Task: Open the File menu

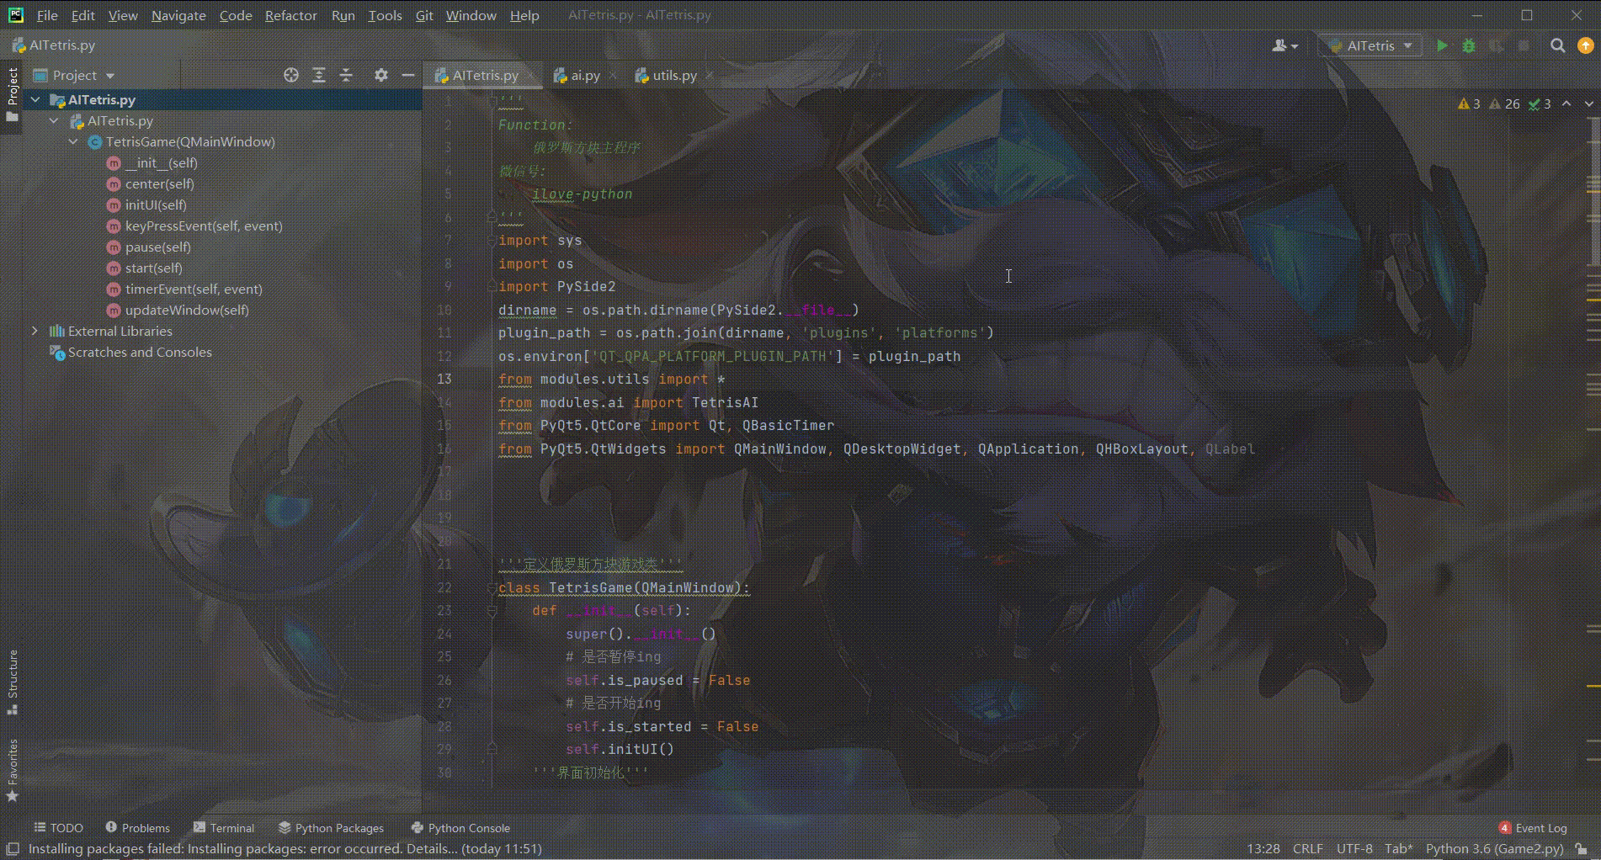Action: pyautogui.click(x=47, y=15)
